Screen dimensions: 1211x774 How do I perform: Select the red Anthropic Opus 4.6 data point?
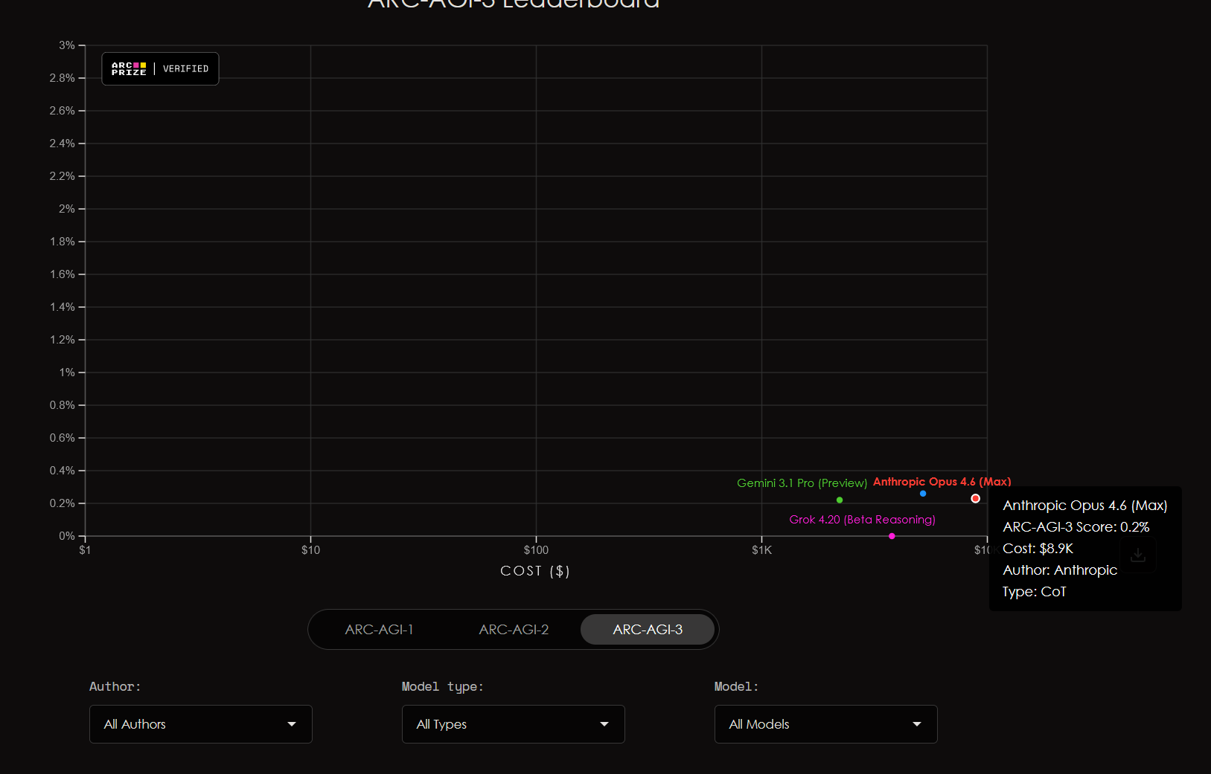pos(975,498)
